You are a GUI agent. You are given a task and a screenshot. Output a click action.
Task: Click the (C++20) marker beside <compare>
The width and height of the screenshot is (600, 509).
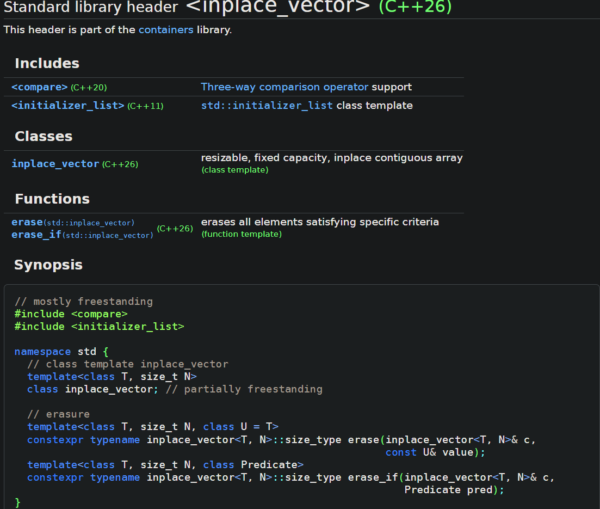point(89,88)
